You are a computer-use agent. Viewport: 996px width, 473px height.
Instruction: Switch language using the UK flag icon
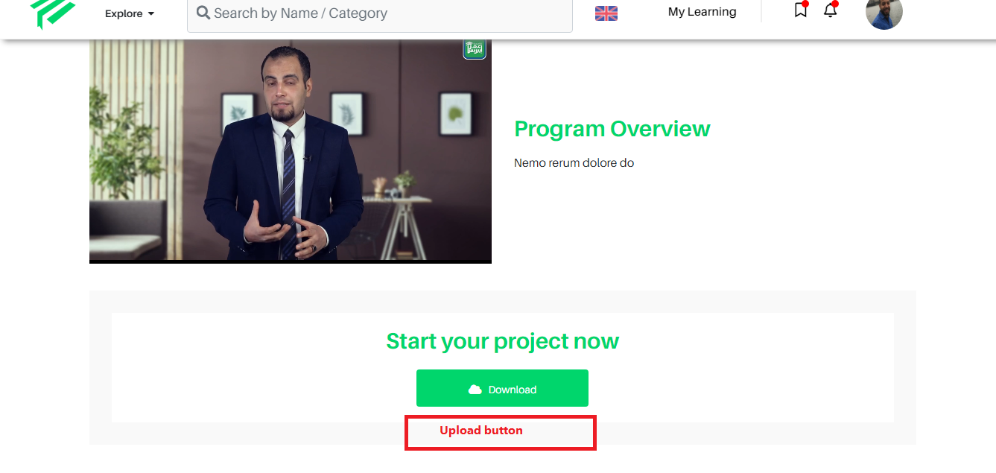coord(606,13)
